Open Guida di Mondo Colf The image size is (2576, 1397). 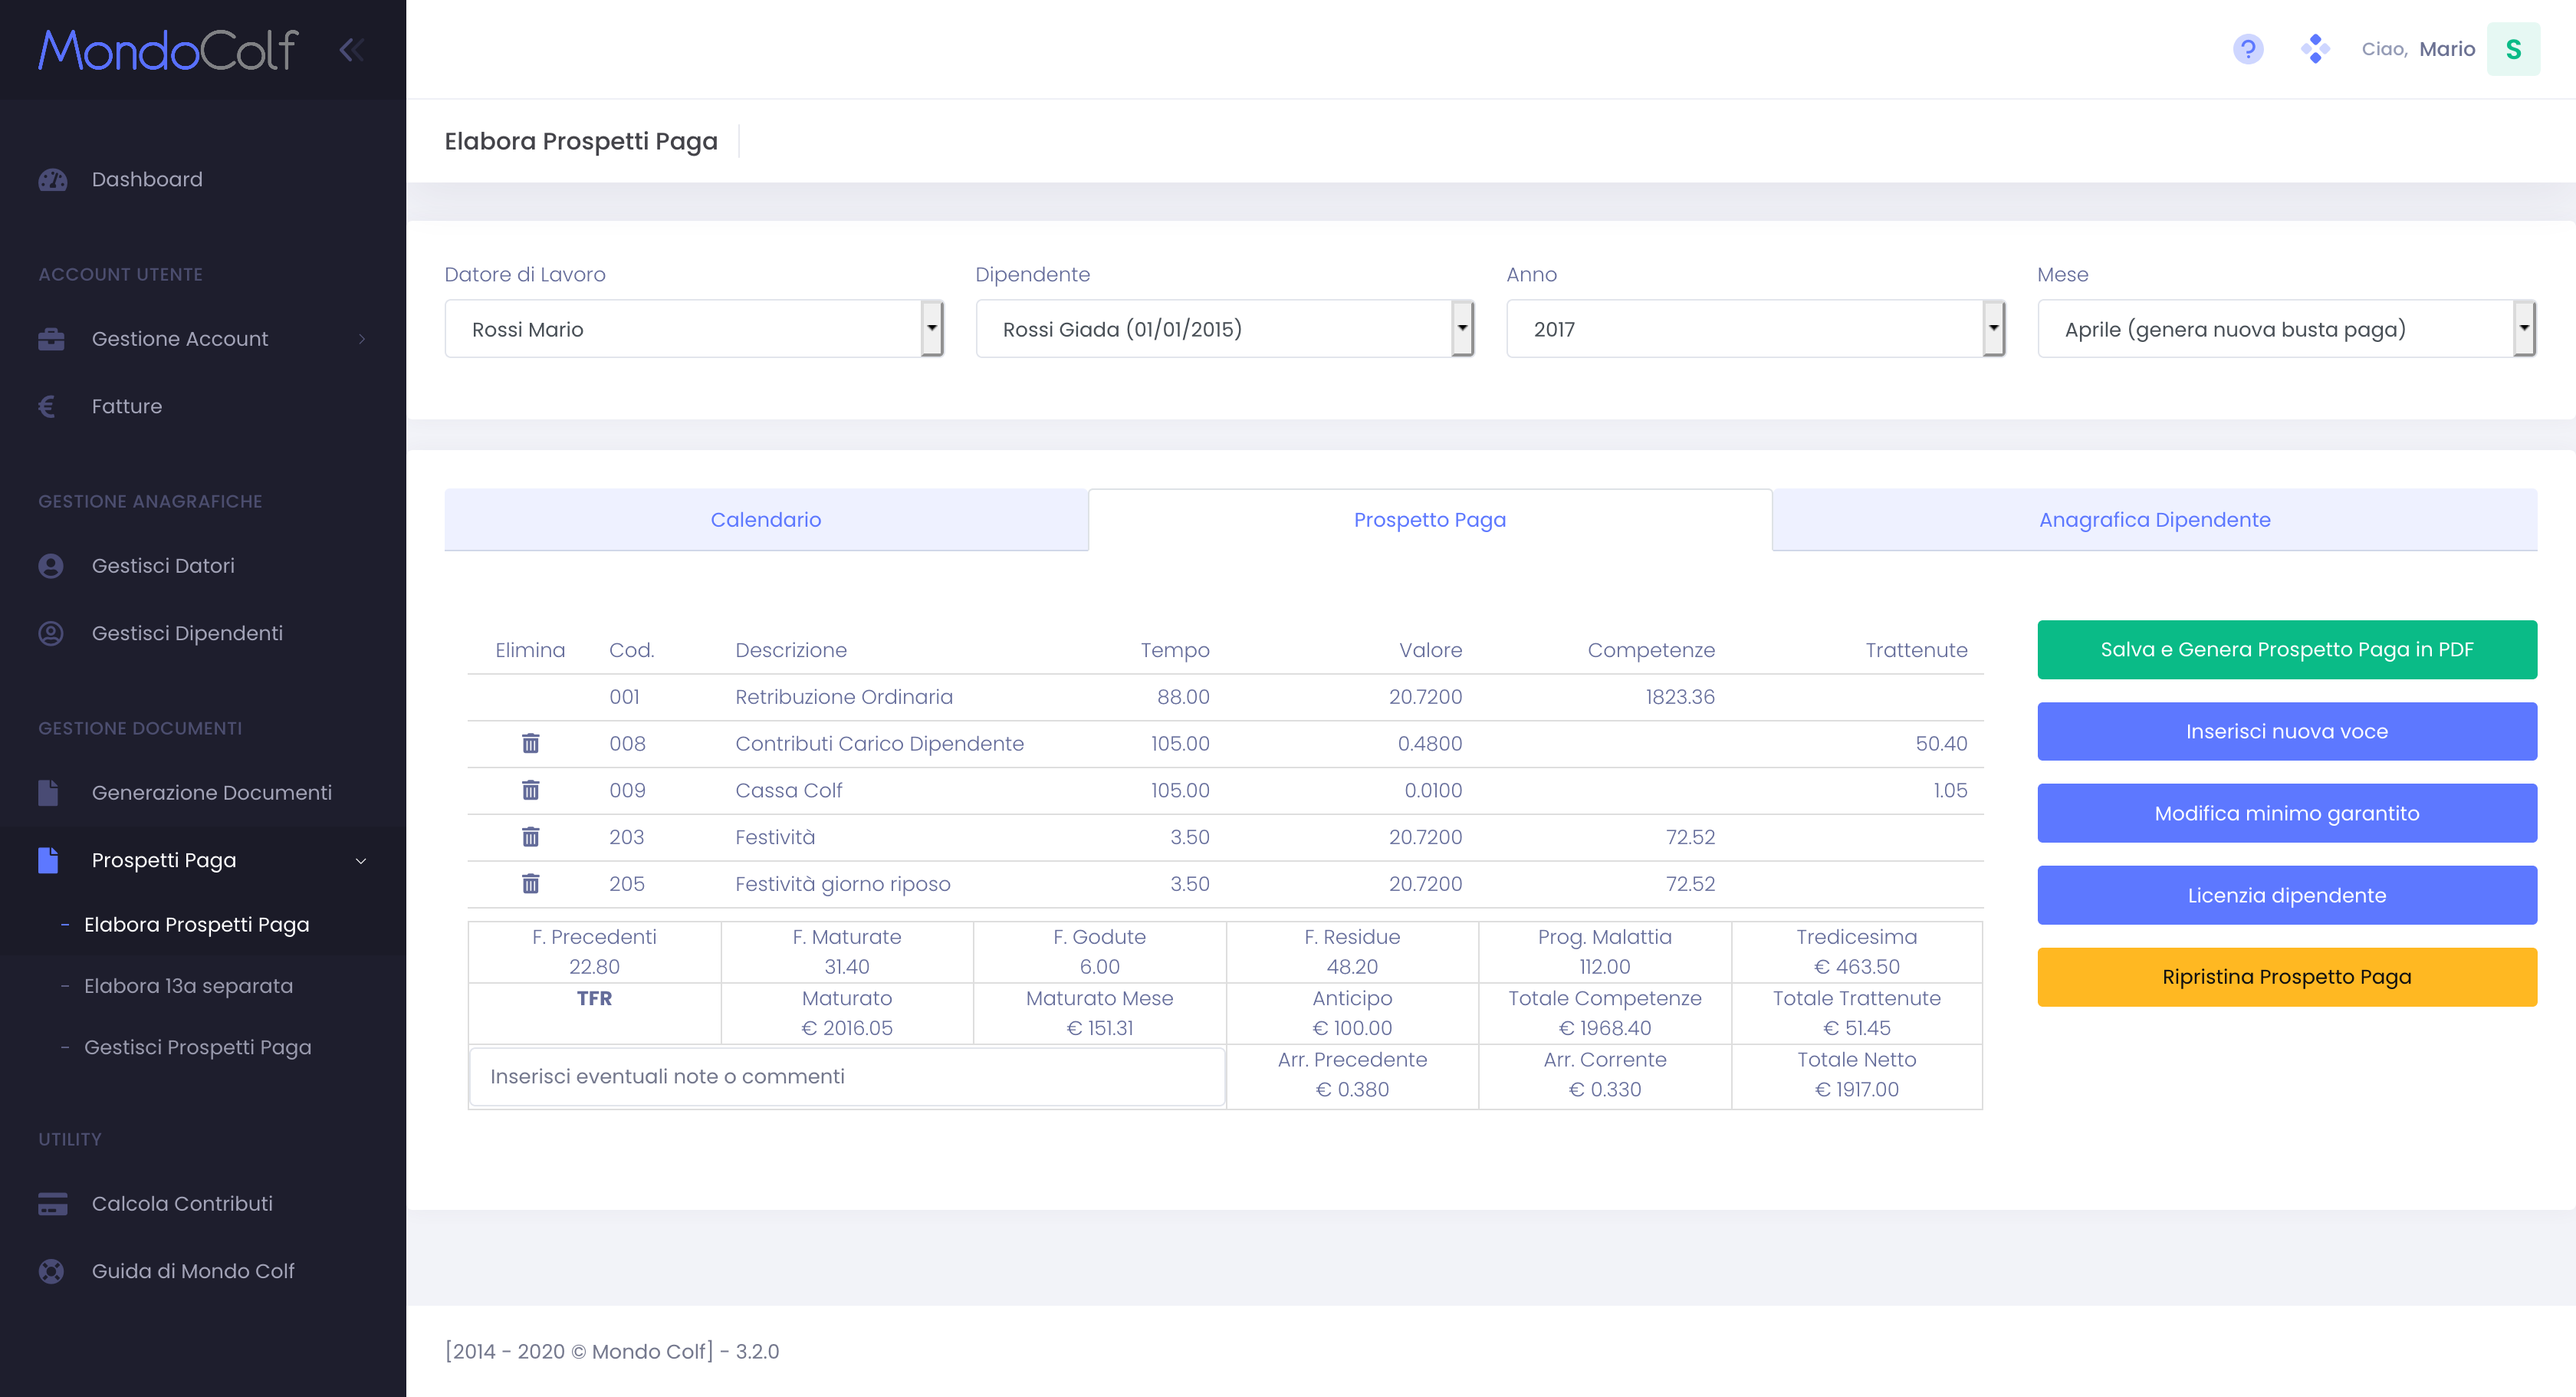[x=193, y=1271]
